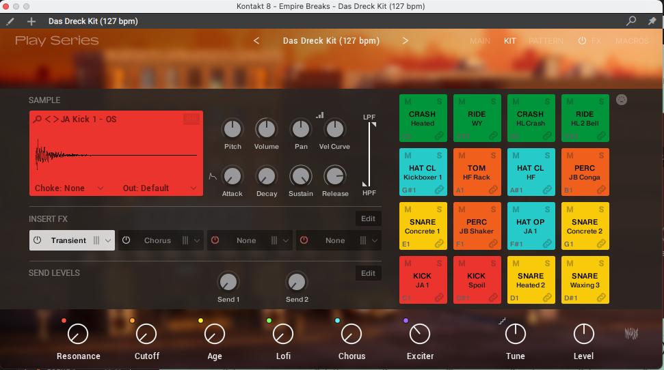This screenshot has width=664, height=370.
Task: Select the CRASH HL Crash pad
Action: (x=531, y=118)
